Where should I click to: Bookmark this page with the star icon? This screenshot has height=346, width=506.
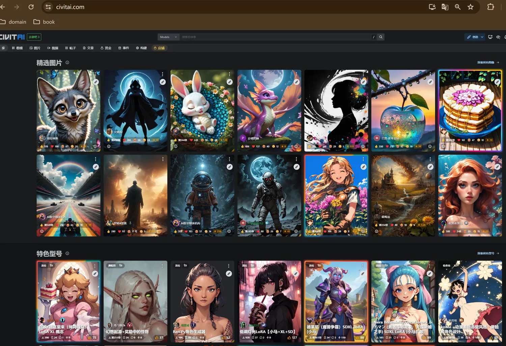pyautogui.click(x=471, y=7)
